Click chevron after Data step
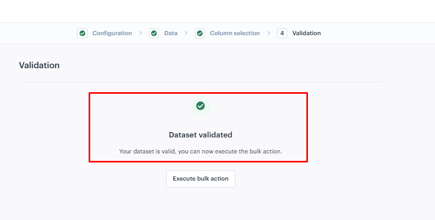Screen dimensions: 435x220 [186, 33]
